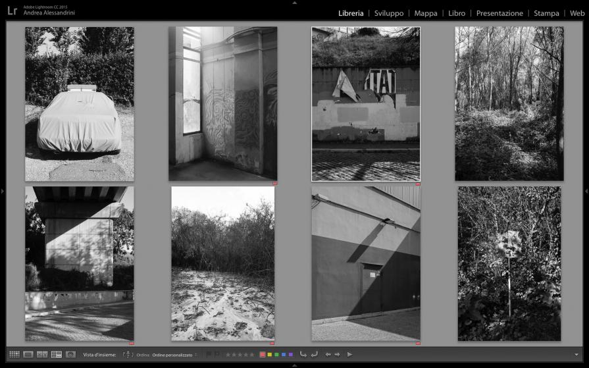Switch to Loupe view in the toolbar

tap(28, 354)
